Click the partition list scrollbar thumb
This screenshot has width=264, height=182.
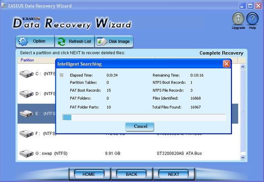[x=243, y=111]
